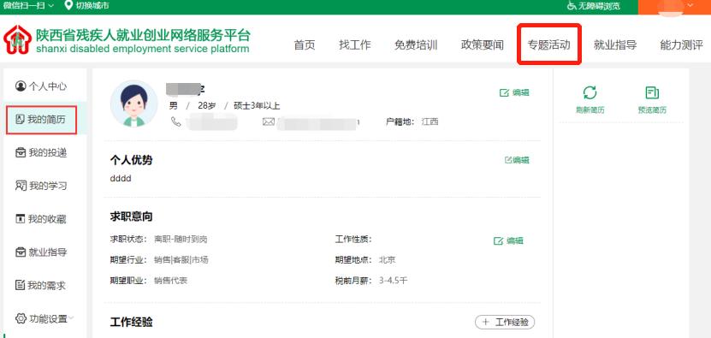Click 销售|客服|市场 industry value

point(181,260)
